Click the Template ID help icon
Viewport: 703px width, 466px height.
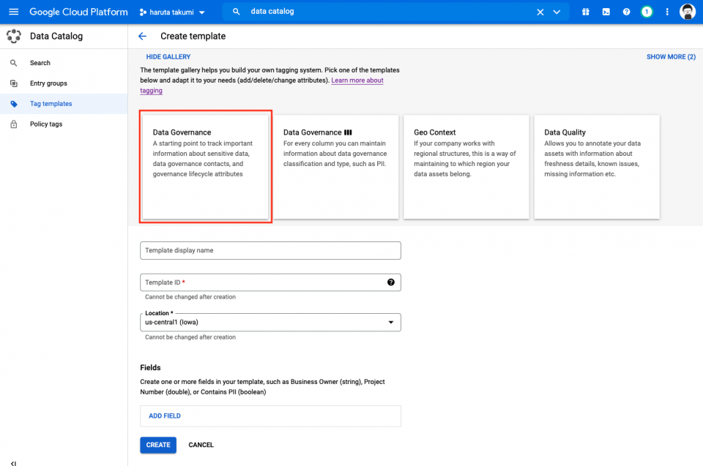click(391, 282)
